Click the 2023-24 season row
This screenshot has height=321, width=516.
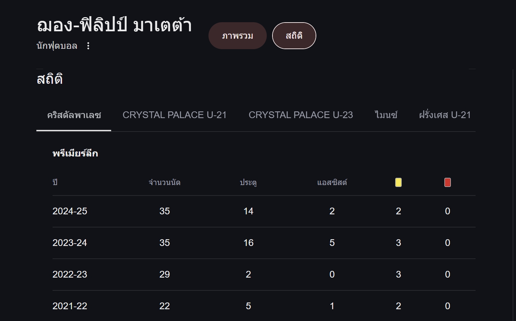[264, 243]
